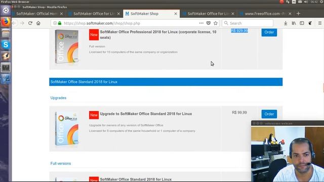Go to Firefox home page icon
Image resolution: width=324 pixels, height=182 pixels.
coord(38,23)
